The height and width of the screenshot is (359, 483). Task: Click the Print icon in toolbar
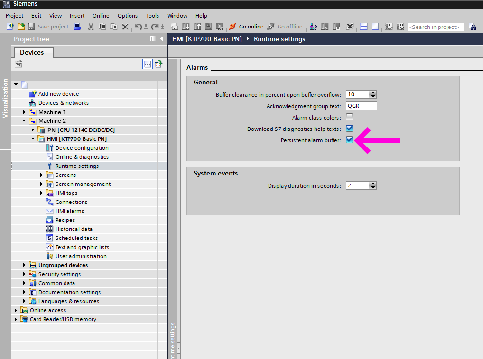click(x=77, y=27)
